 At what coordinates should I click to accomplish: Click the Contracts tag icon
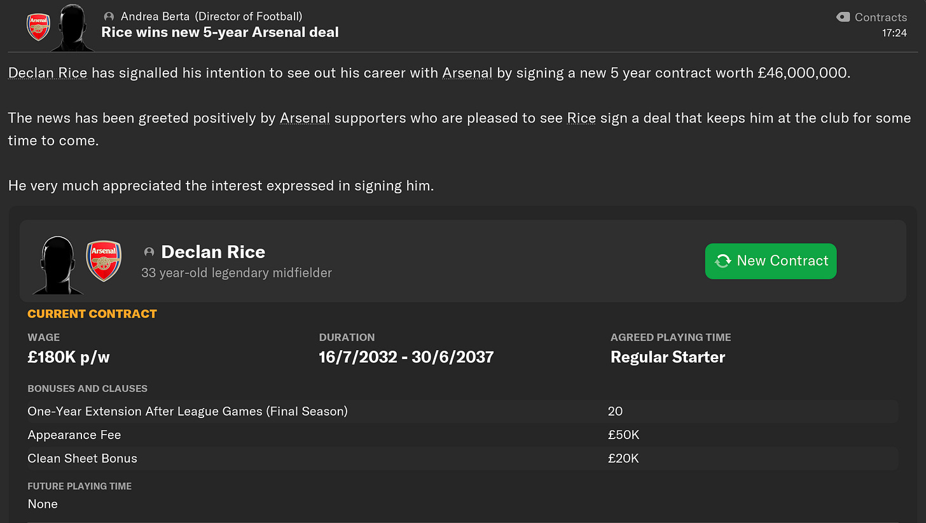(x=843, y=17)
